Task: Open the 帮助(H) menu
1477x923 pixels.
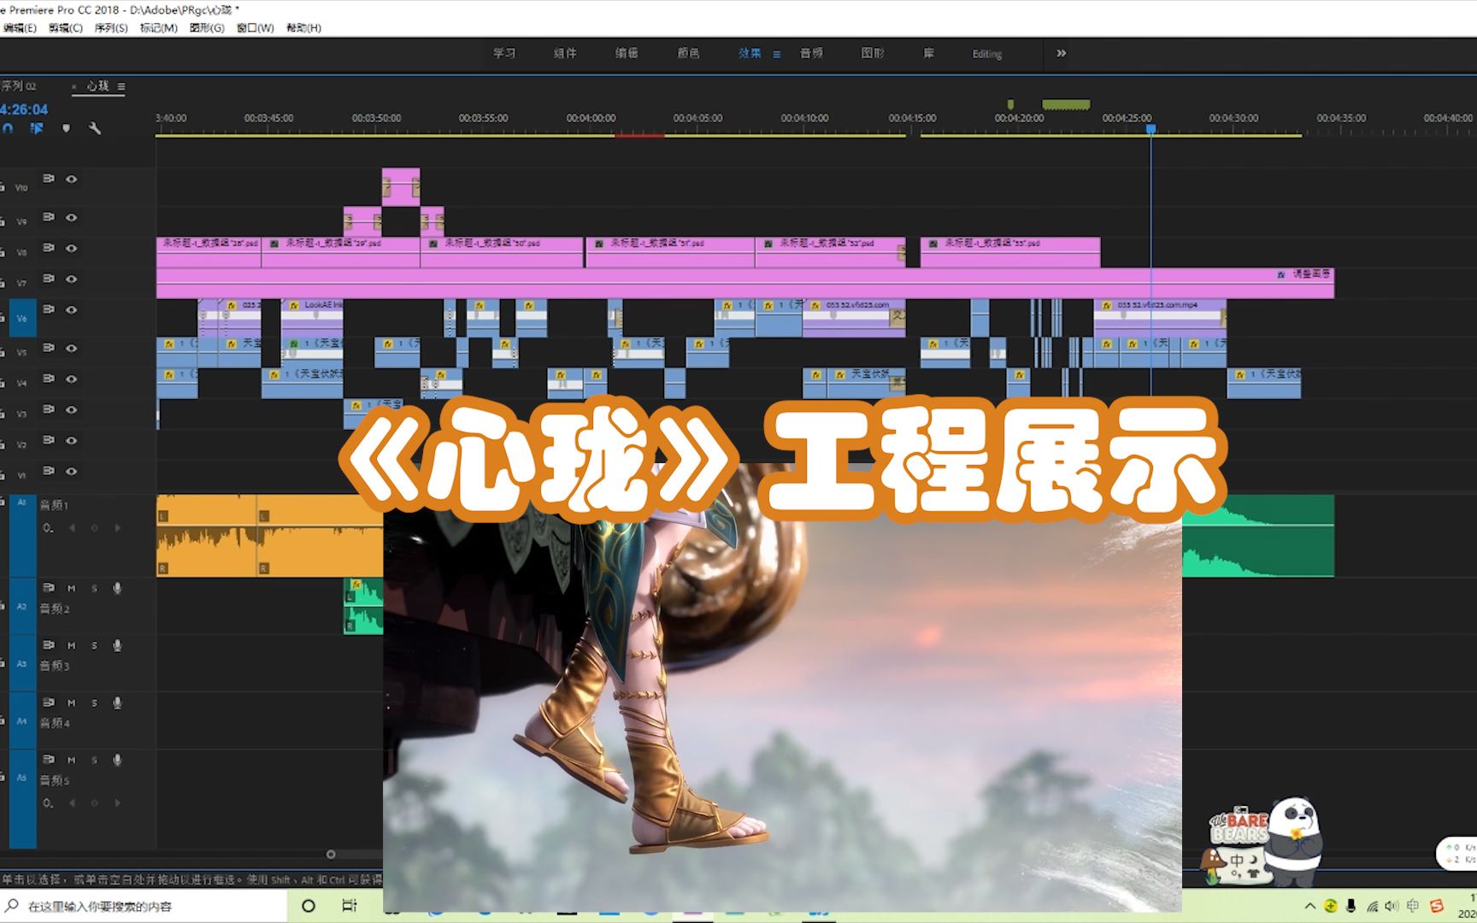Action: [303, 27]
